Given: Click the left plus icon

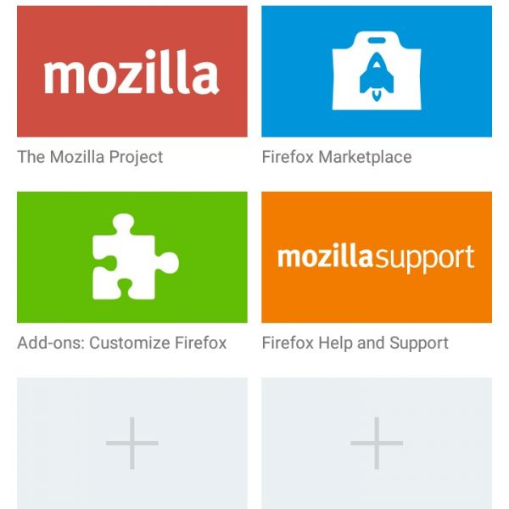Looking at the screenshot, I should pyautogui.click(x=132, y=442).
